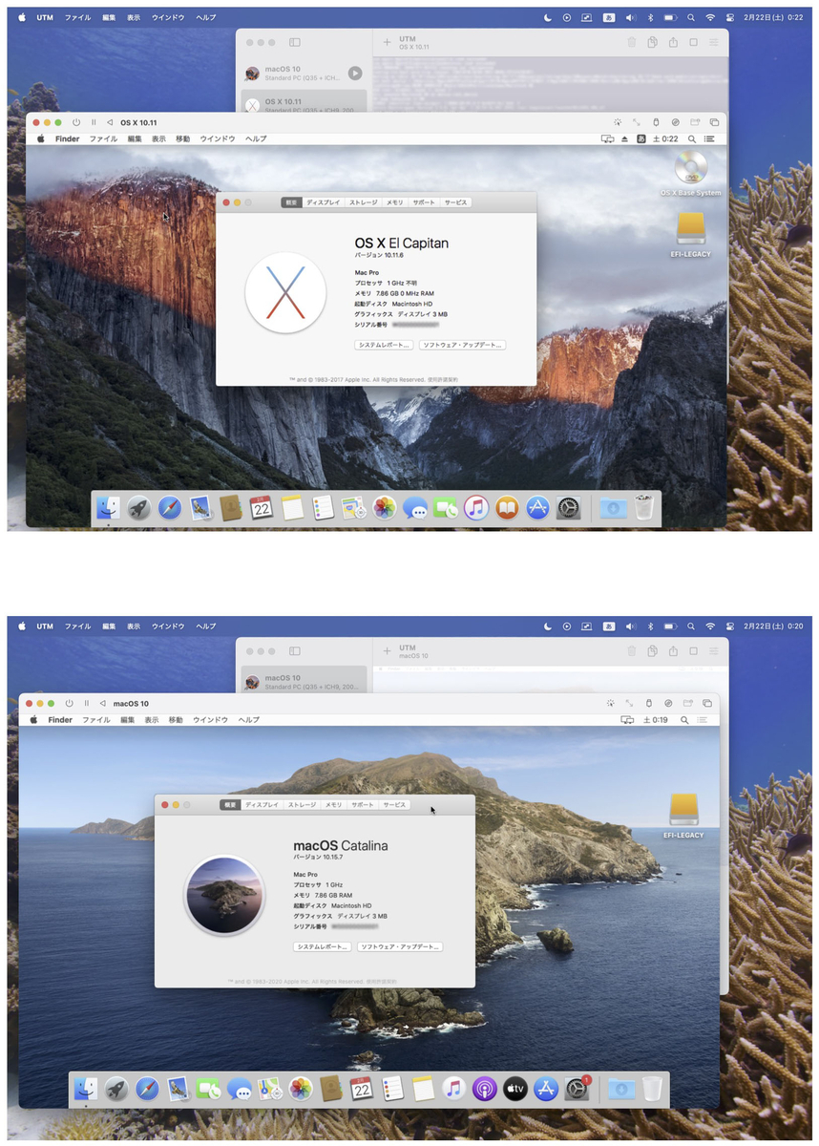This screenshot has height=1146, width=819.
Task: Click システムレポート button in Catalina window
Action: coord(322,946)
